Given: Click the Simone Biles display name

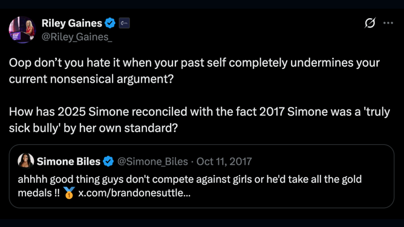Looking at the screenshot, I should coord(68,161).
